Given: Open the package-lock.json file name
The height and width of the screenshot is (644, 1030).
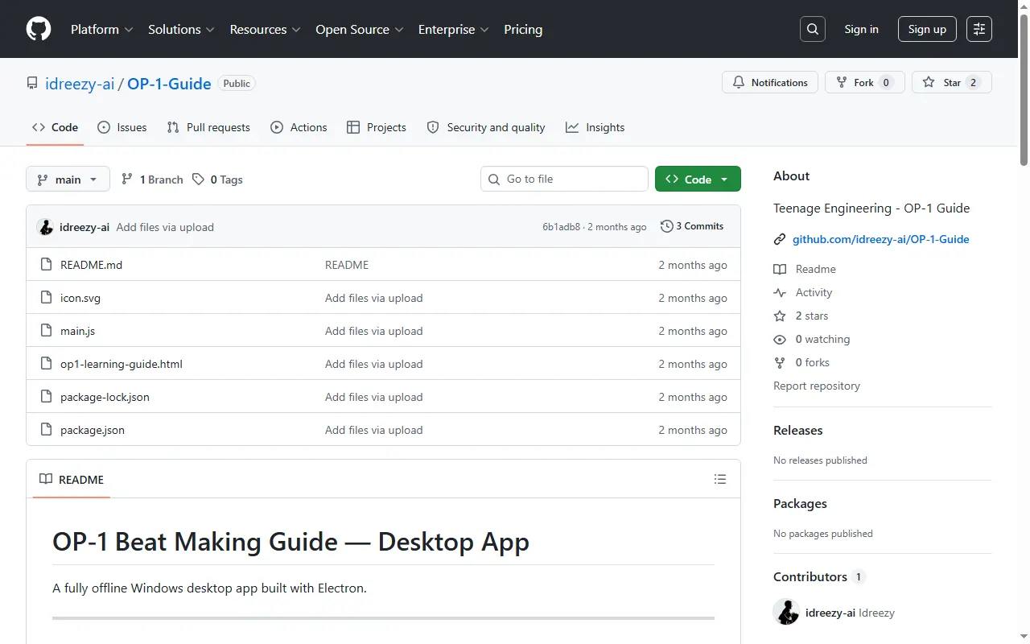Looking at the screenshot, I should (x=105, y=397).
